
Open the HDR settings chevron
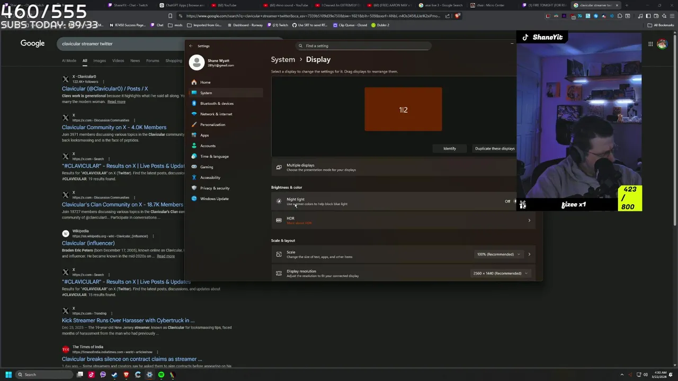(x=529, y=221)
